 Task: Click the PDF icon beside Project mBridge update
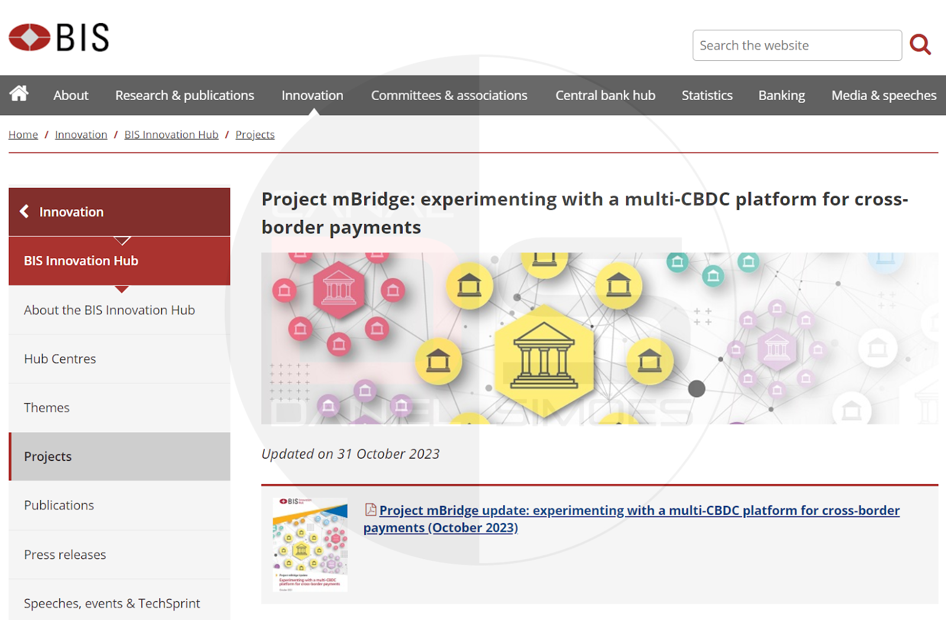click(371, 509)
